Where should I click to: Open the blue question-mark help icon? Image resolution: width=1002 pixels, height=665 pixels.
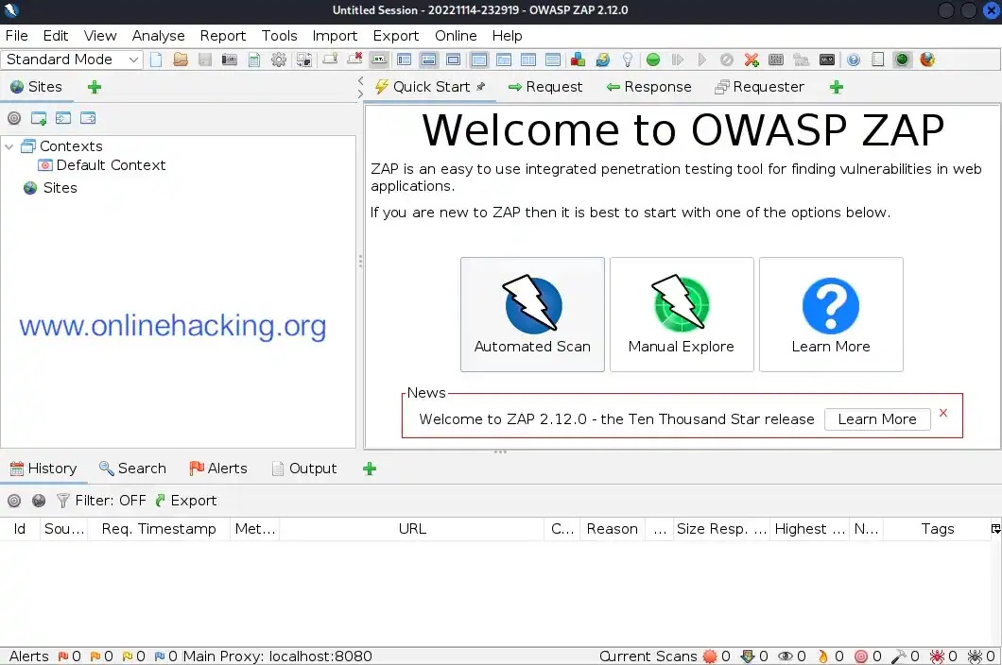[853, 60]
